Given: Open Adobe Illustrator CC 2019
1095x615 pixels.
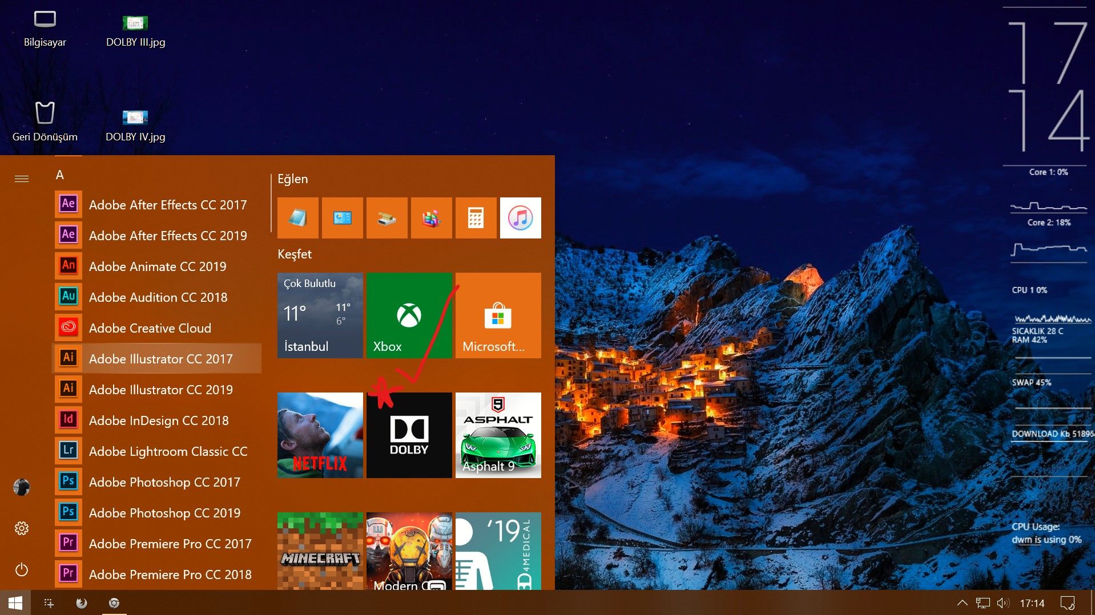Looking at the screenshot, I should [x=157, y=390].
